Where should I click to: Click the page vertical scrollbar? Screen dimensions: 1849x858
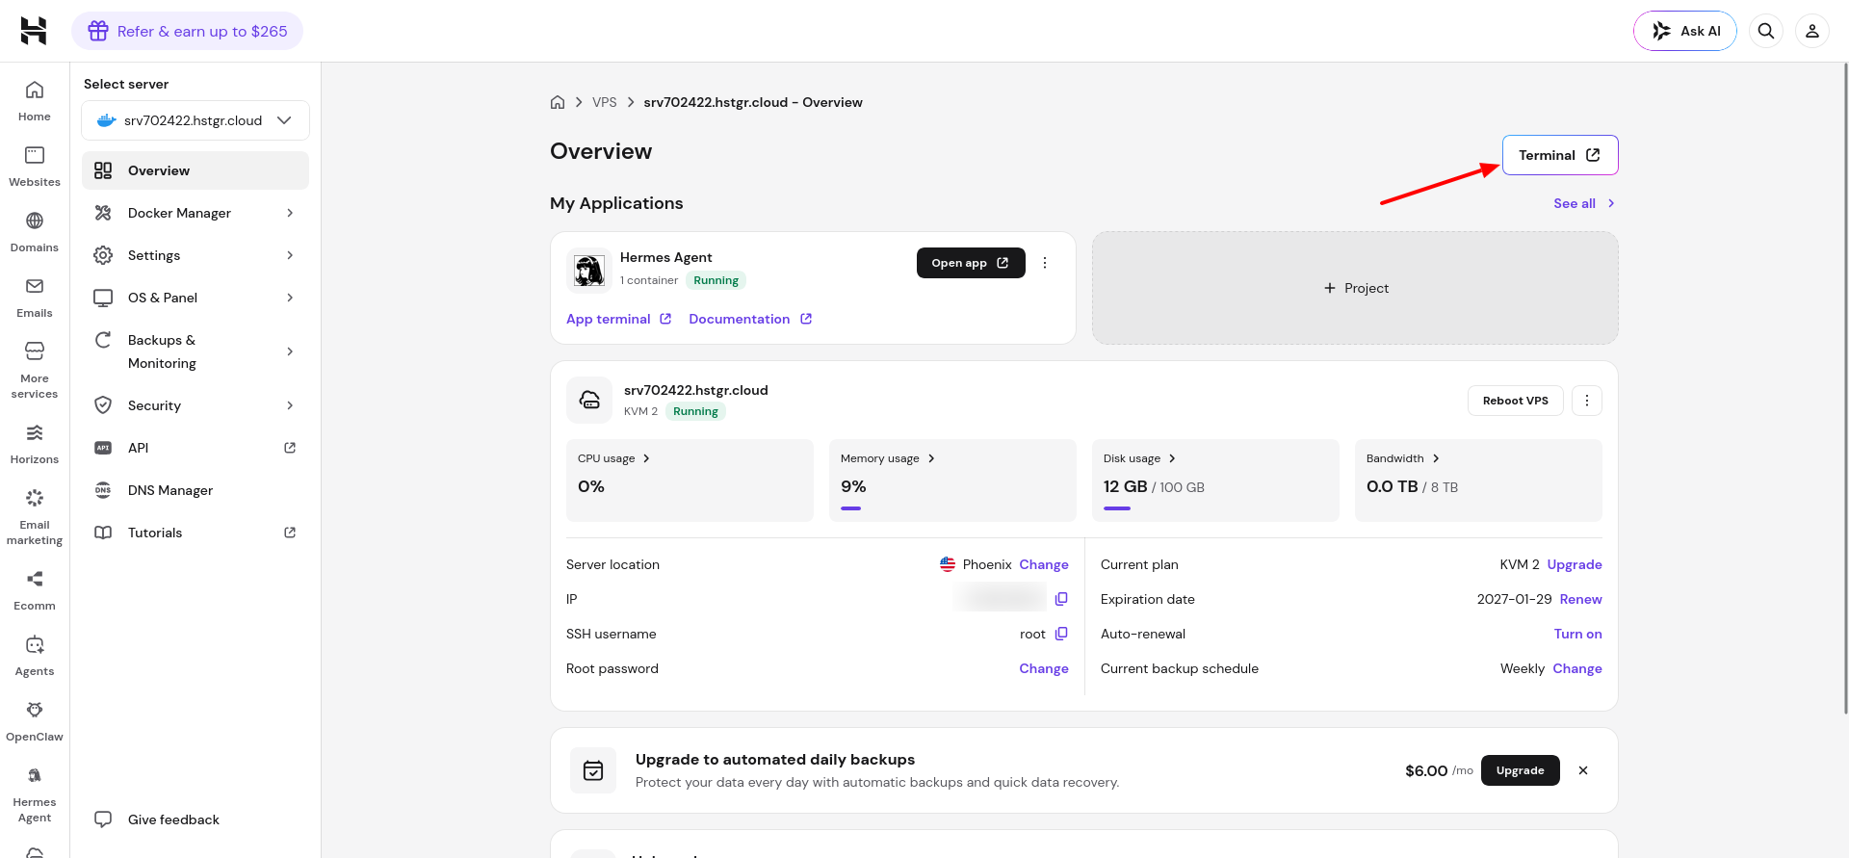(1845, 389)
